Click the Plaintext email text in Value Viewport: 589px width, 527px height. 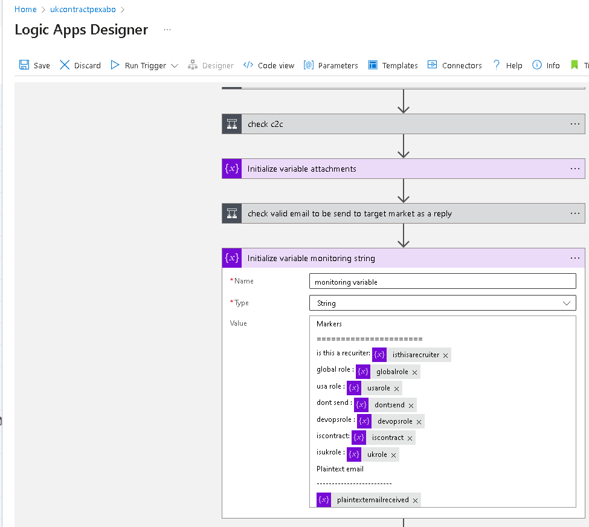pos(340,469)
